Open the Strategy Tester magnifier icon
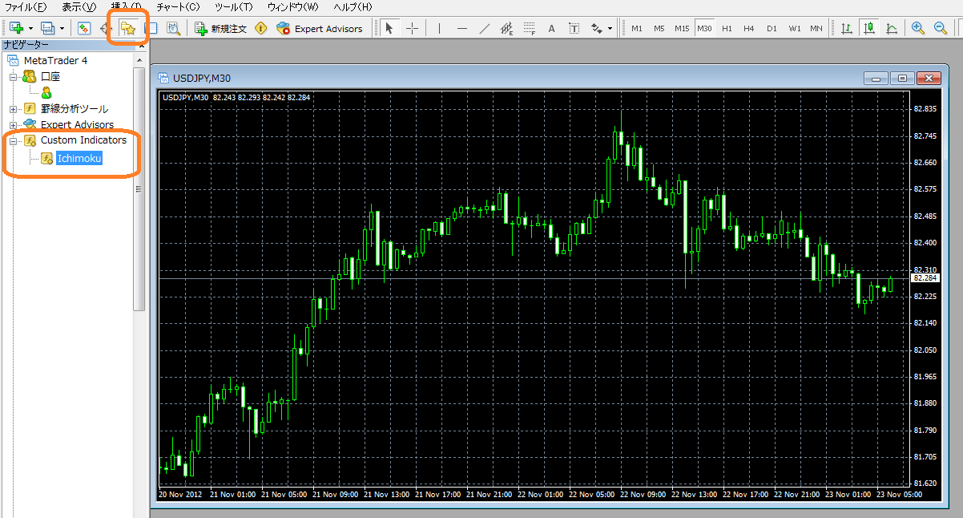Screen dimensions: 963x518 pyautogui.click(x=173, y=28)
